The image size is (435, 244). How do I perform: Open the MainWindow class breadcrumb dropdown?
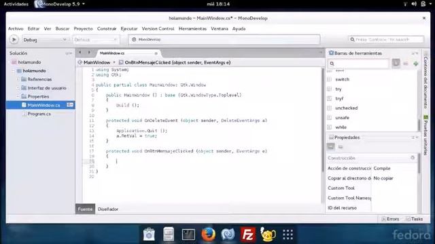(x=97, y=62)
